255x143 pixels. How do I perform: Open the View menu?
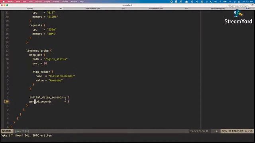click(x=31, y=2)
